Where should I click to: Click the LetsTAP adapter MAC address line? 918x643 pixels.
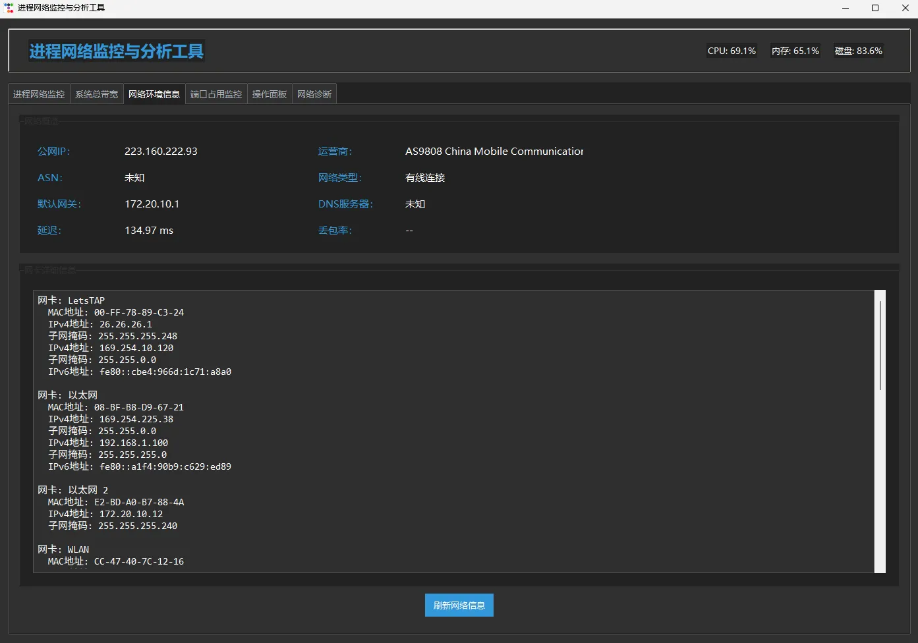pyautogui.click(x=116, y=312)
